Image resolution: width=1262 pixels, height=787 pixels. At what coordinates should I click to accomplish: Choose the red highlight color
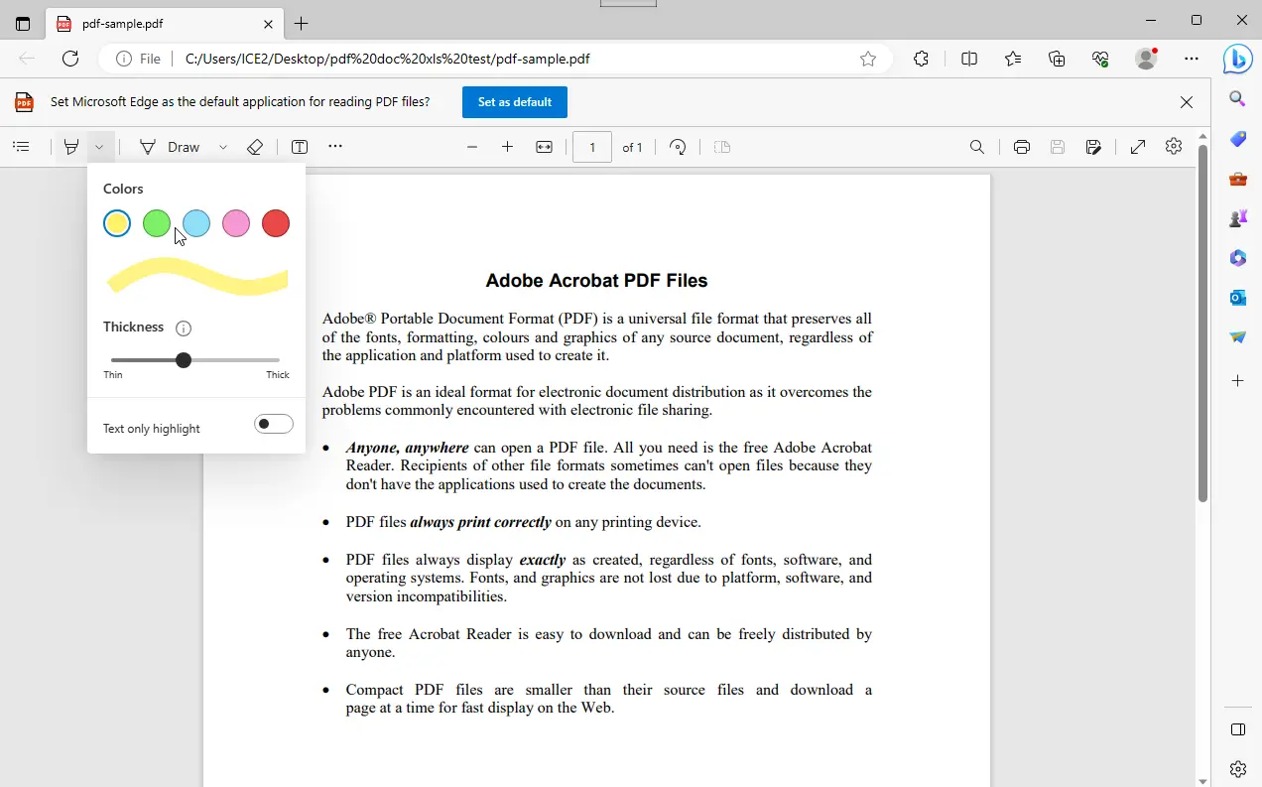coord(276,223)
